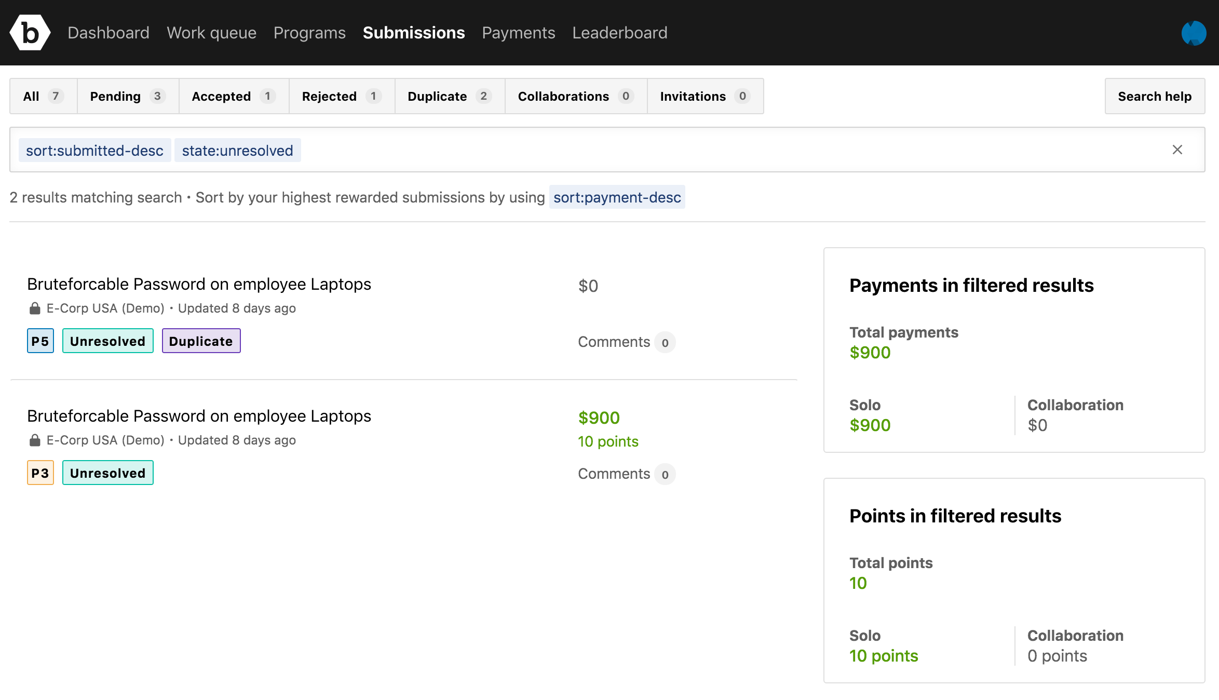
Task: Open the user avatar menu
Action: tap(1194, 33)
